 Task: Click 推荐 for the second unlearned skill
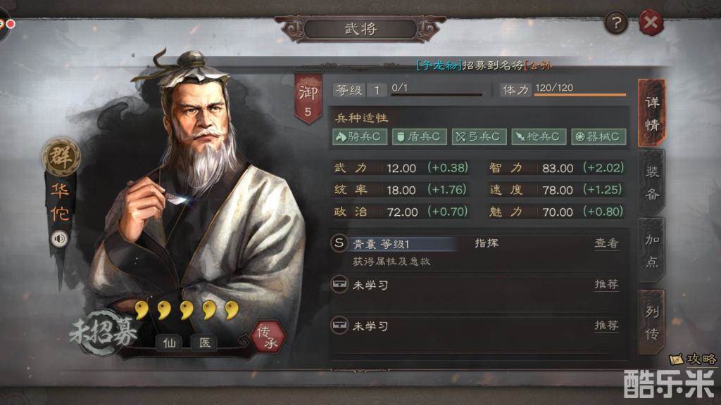pyautogui.click(x=606, y=325)
